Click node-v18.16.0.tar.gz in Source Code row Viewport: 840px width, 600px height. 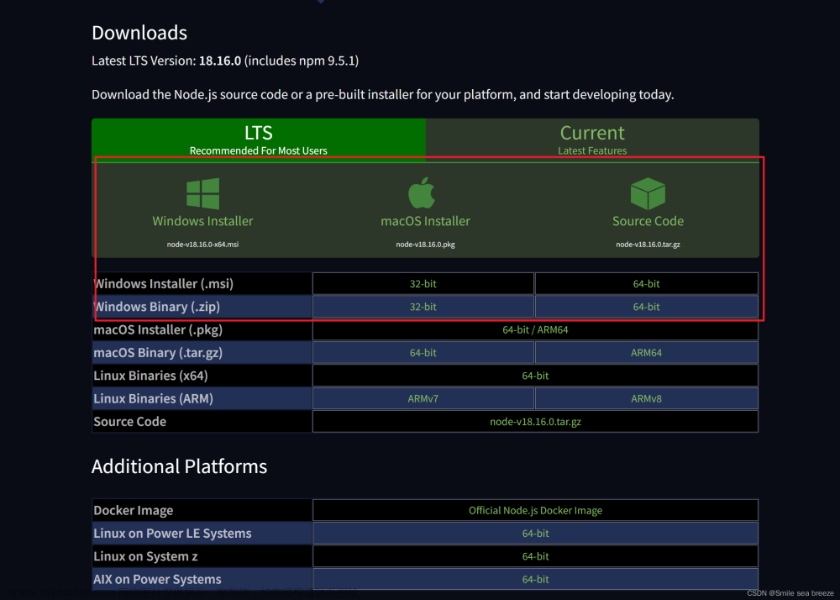(535, 422)
